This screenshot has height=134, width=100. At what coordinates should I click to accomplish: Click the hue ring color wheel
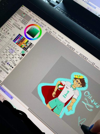(33, 25)
